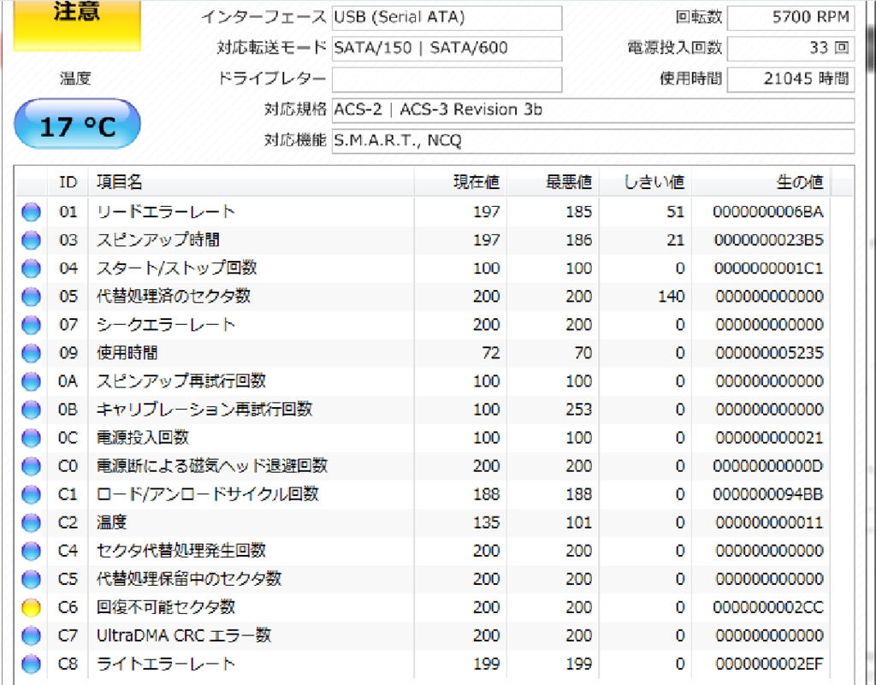
Task: Click the blue status orb for ID C2
Action: pos(32,523)
